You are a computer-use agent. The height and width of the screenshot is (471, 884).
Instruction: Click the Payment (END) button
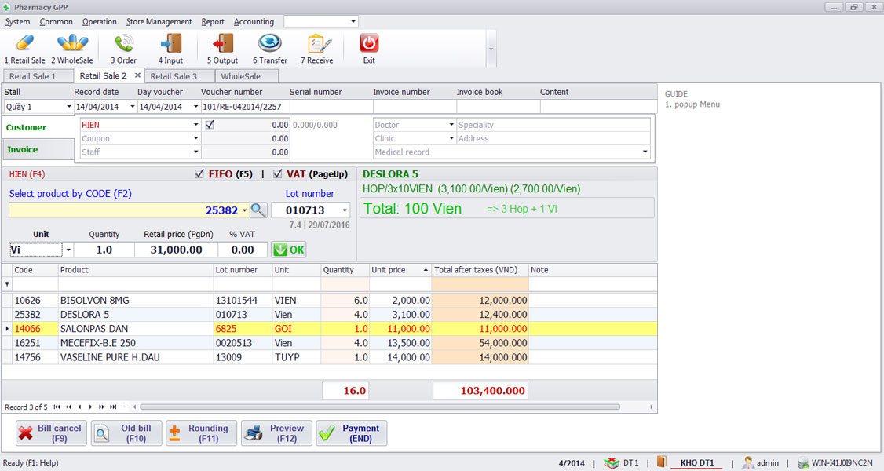click(x=351, y=433)
